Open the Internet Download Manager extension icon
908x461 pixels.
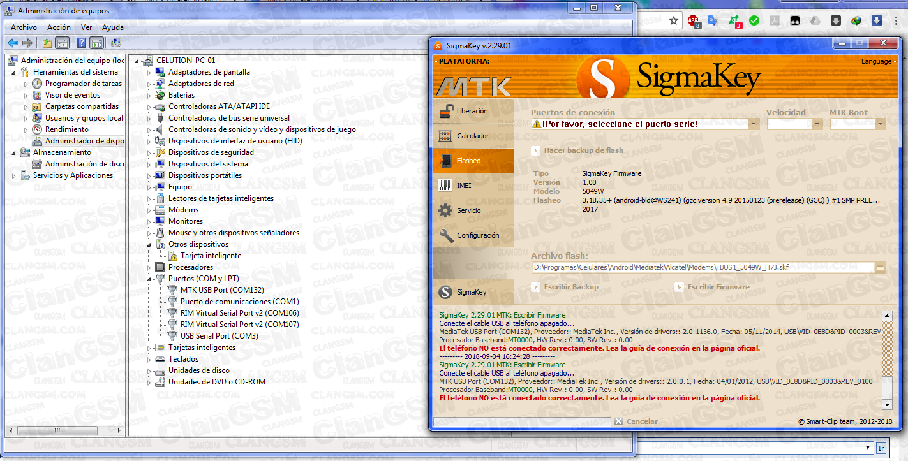pos(857,20)
